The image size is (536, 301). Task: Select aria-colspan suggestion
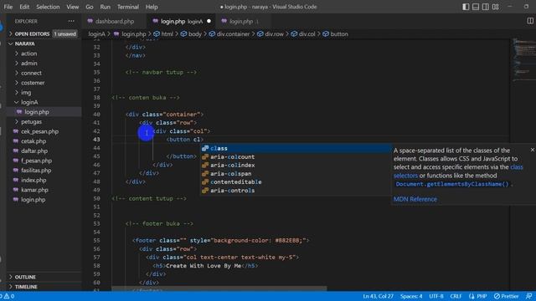tap(296, 173)
